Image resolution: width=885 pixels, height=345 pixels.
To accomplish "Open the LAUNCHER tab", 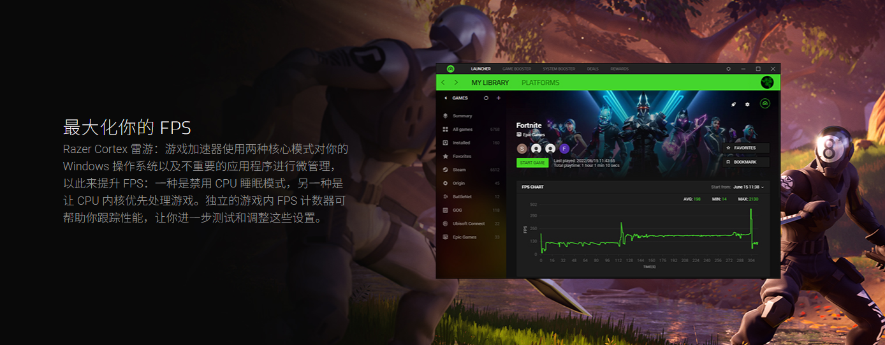I will click(481, 69).
